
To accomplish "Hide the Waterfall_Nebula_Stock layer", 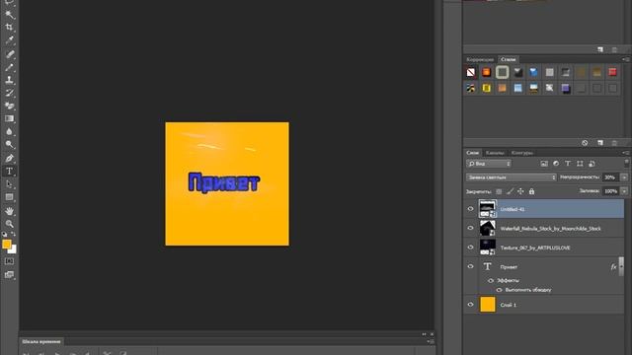I will click(x=470, y=228).
